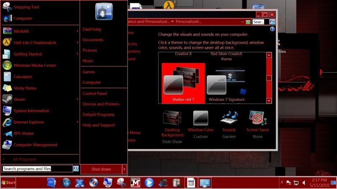Open Games from Start menu

(x=88, y=72)
